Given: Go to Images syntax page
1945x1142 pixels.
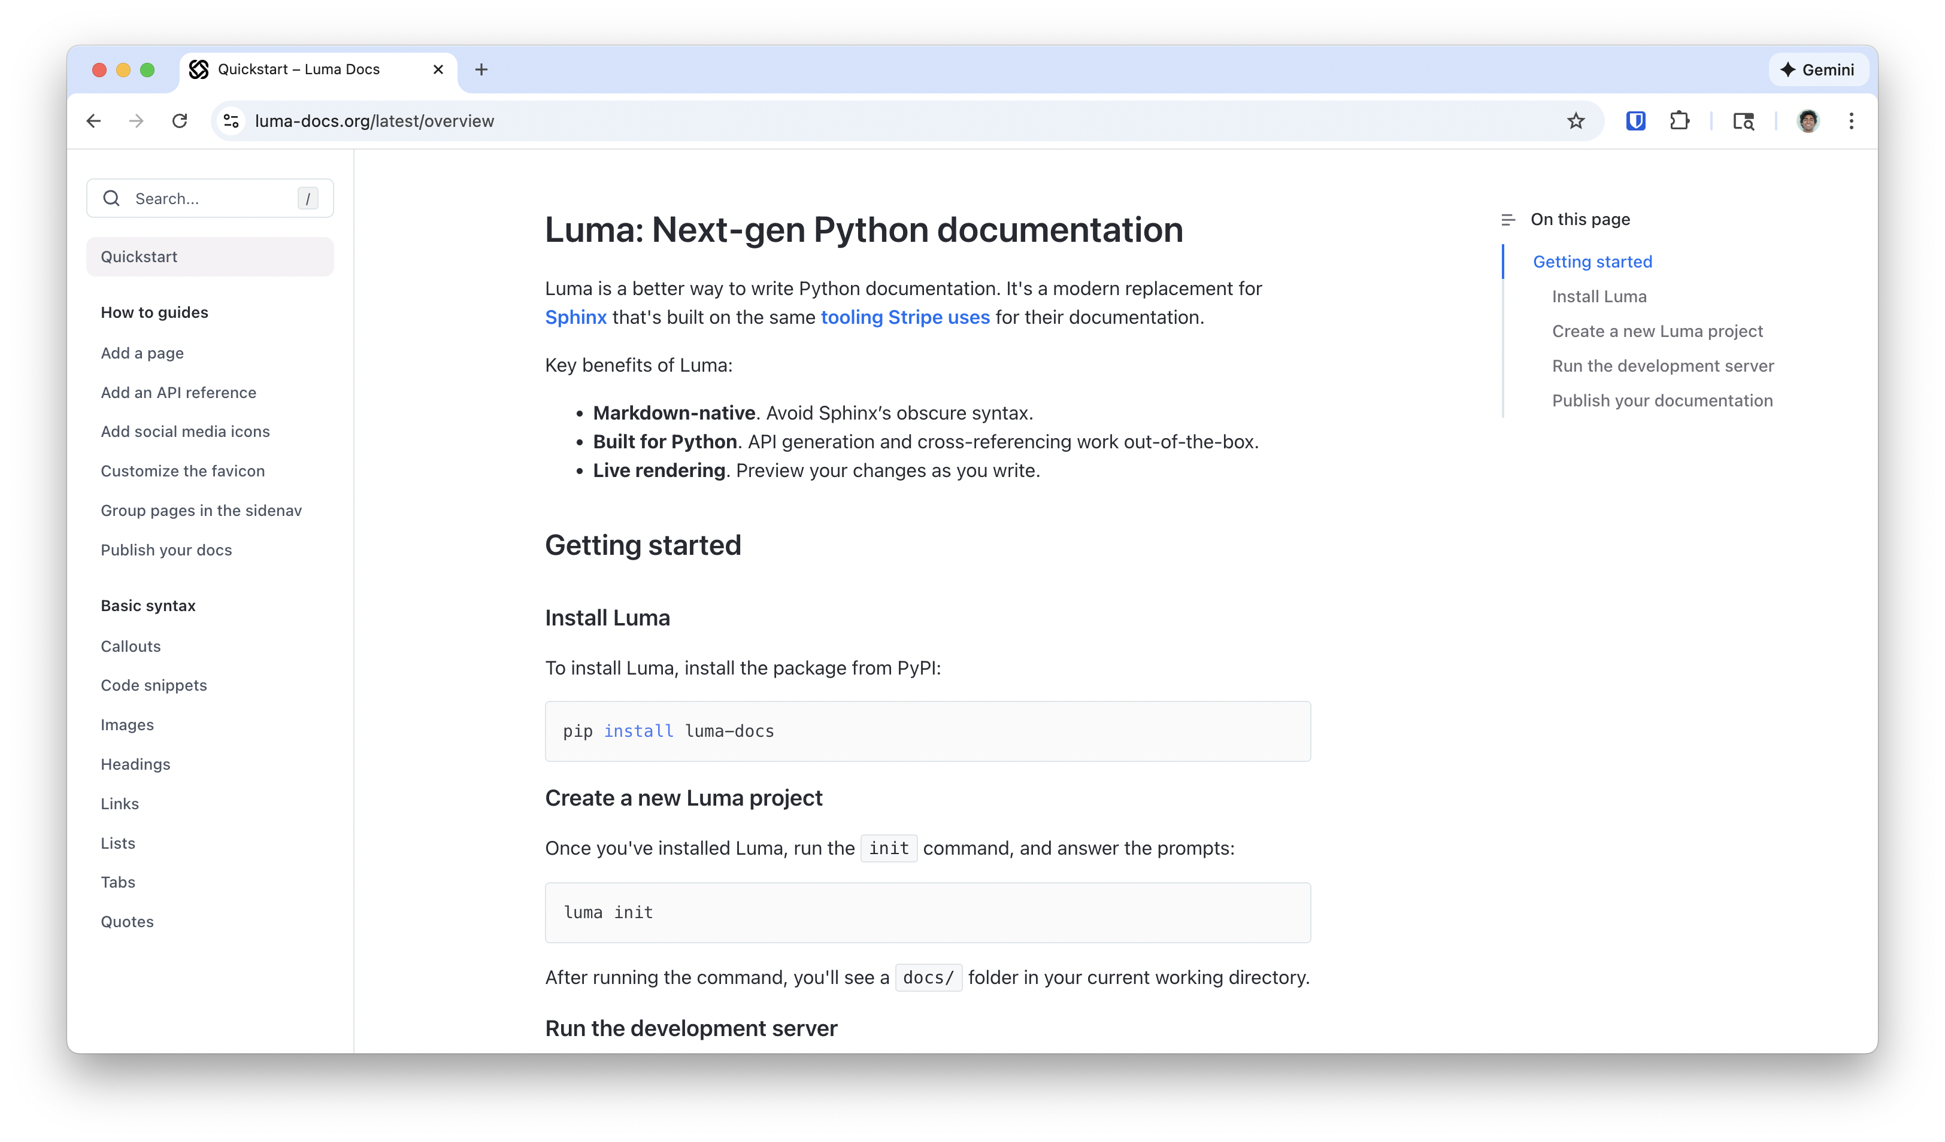Looking at the screenshot, I should click(x=128, y=725).
